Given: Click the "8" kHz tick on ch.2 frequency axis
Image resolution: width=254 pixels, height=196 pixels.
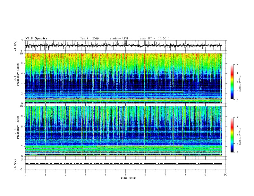Looking at the screenshot, I should coord(22,117).
